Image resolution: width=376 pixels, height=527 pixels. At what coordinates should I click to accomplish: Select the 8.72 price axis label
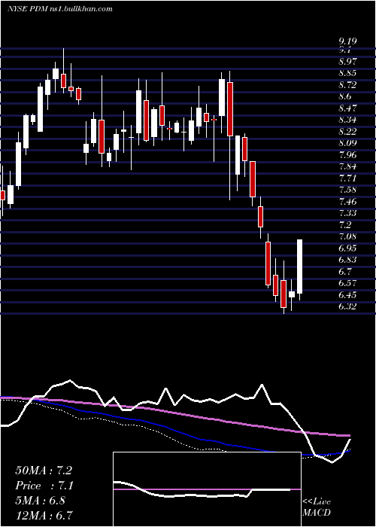coord(347,85)
